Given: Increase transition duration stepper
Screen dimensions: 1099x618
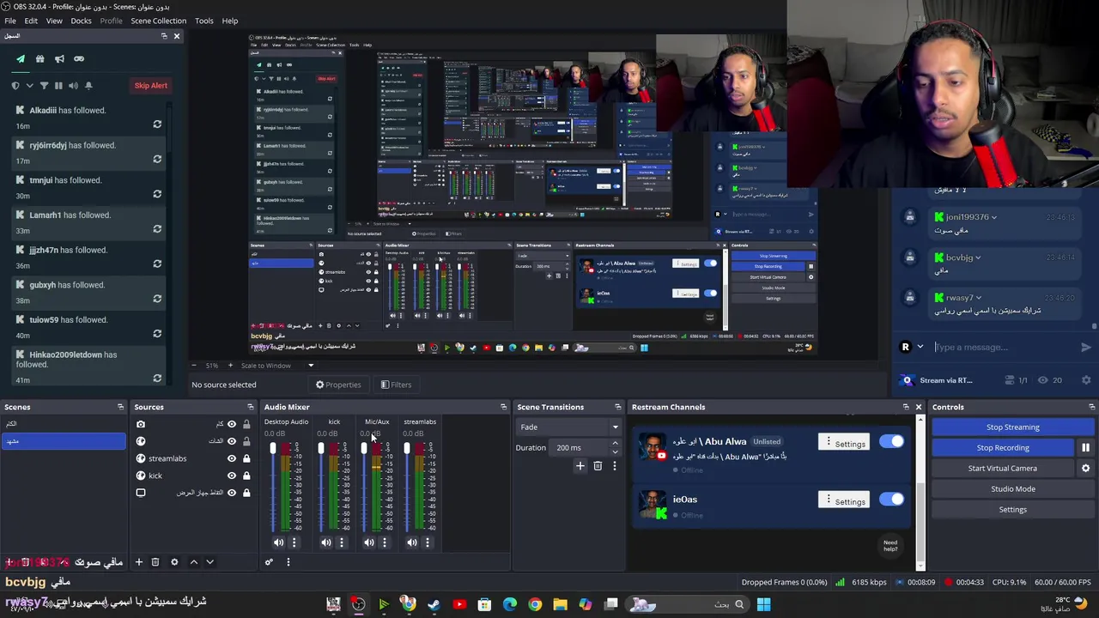Looking at the screenshot, I should pos(615,444).
